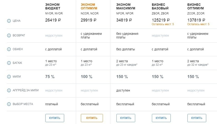Show info for the БАГАЖ row
Image resolution: width=217 pixels, height=124 pixels.
pos(9,63)
